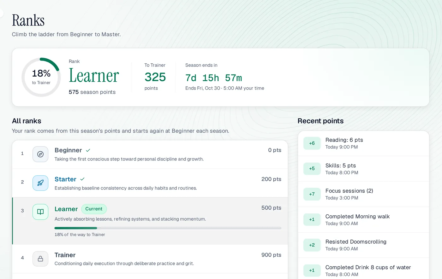Image resolution: width=442 pixels, height=279 pixels.
Task: Select the Trainer rank title
Action: 65,255
